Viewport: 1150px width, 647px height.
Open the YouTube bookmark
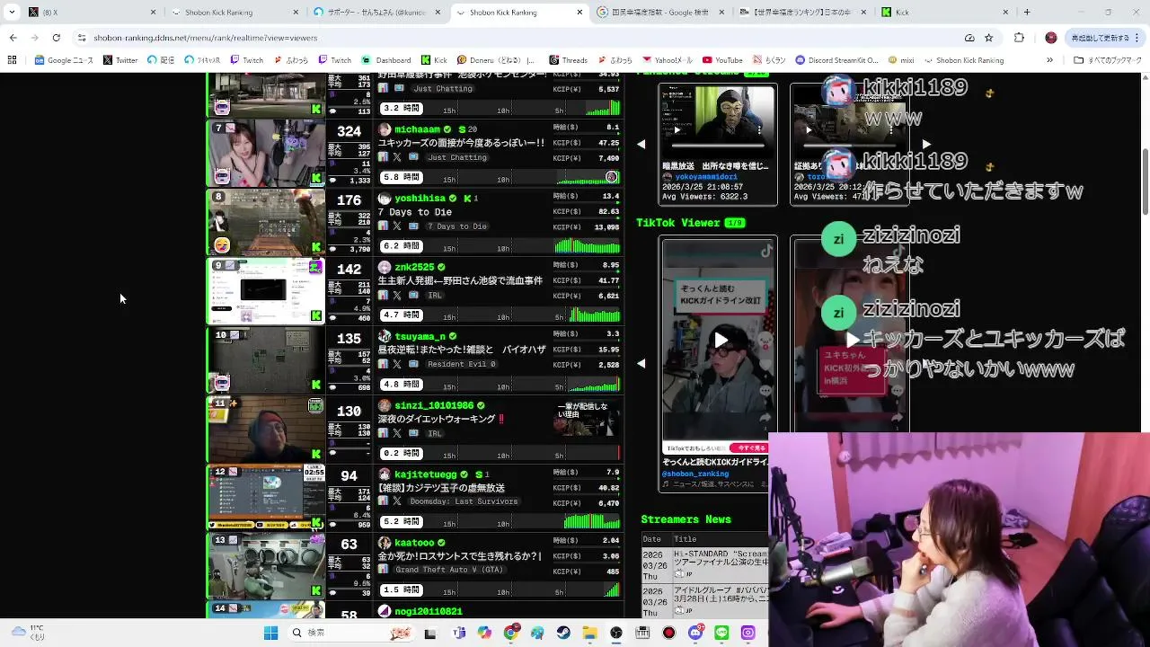click(x=722, y=60)
